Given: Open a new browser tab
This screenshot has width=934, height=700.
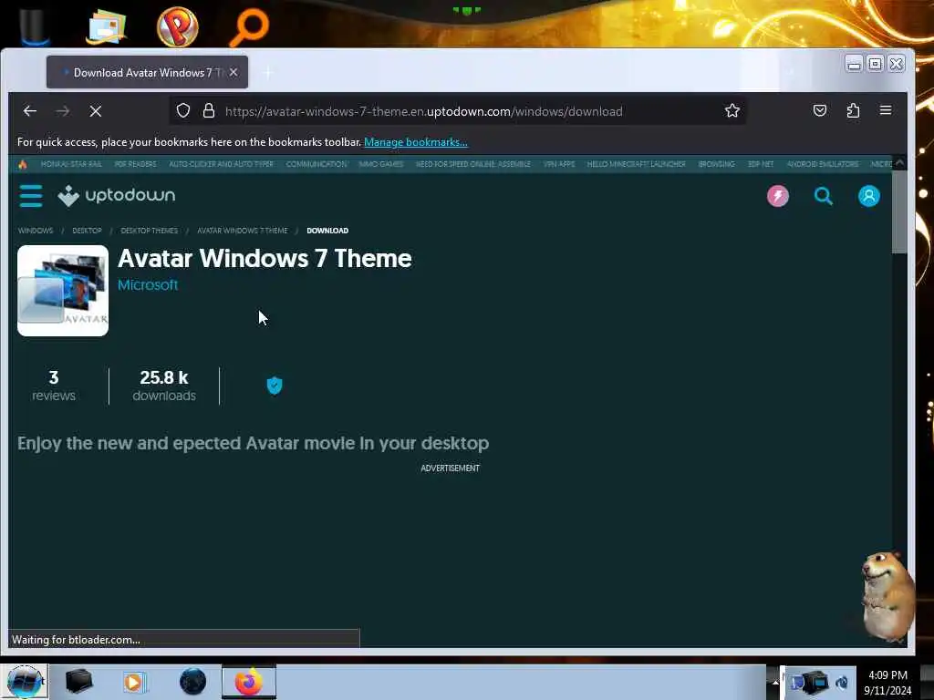Looking at the screenshot, I should (x=267, y=73).
